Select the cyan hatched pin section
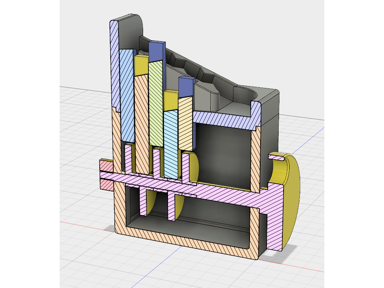Screen dimensions: 384x288 171,144
